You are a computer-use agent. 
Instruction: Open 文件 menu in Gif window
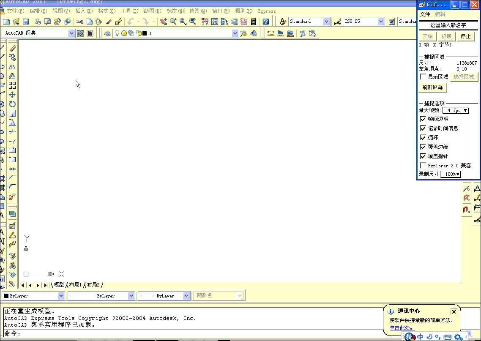tap(425, 14)
